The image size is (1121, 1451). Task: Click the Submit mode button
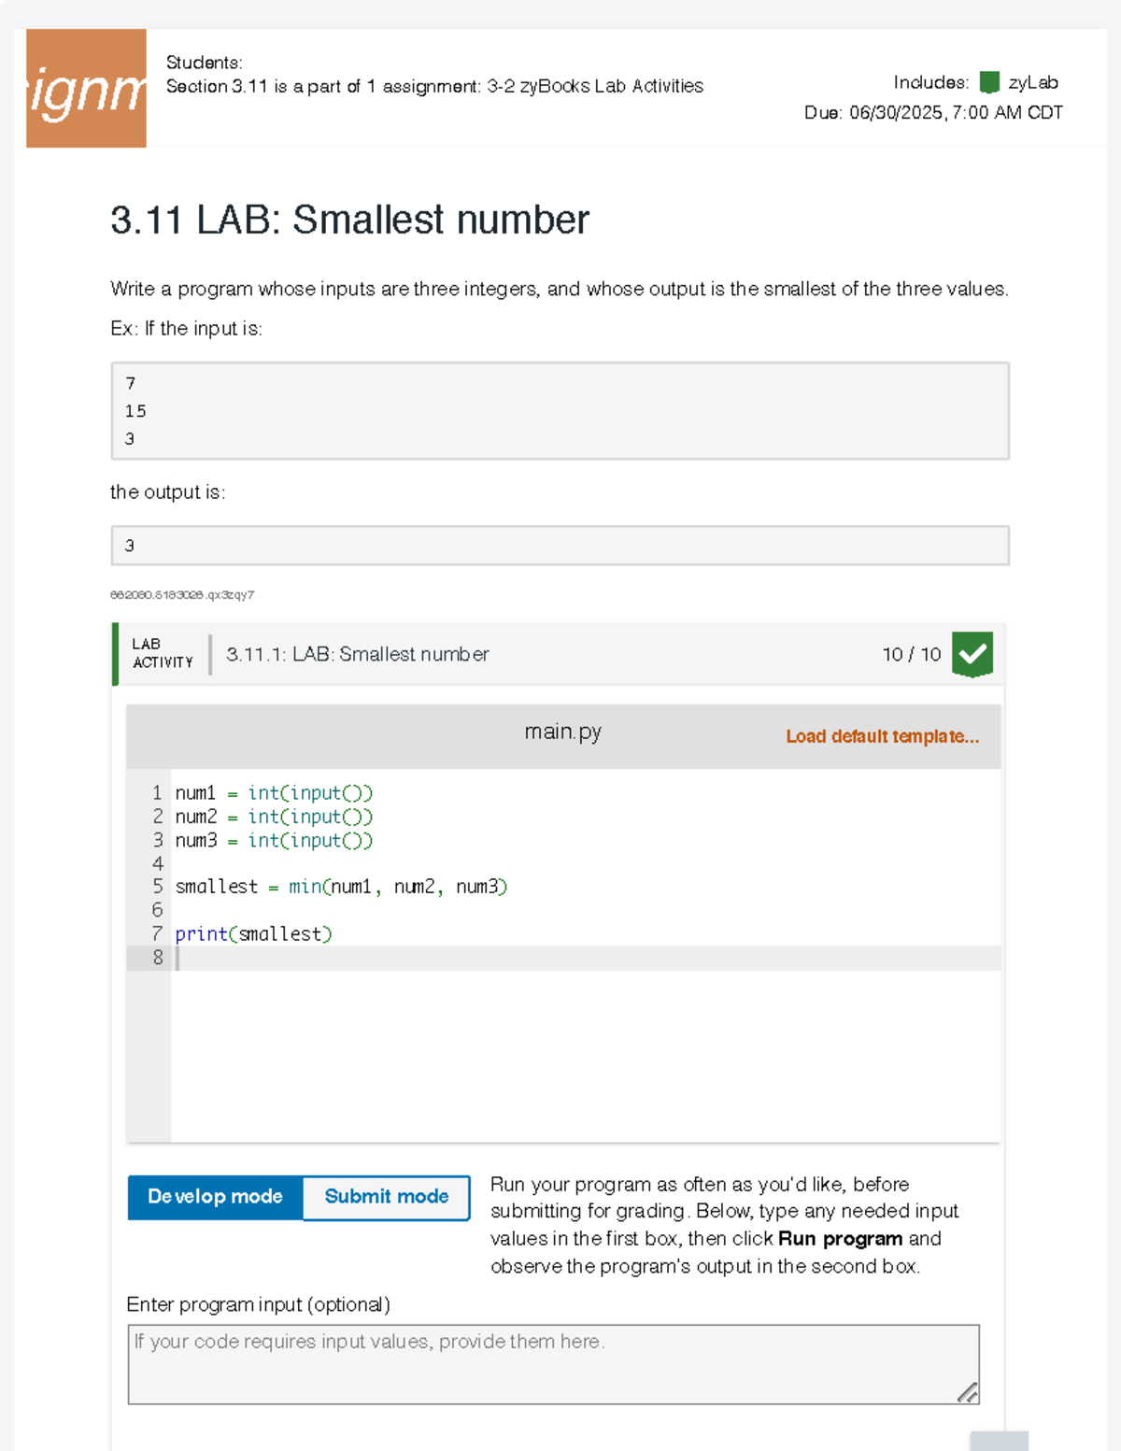(385, 1197)
